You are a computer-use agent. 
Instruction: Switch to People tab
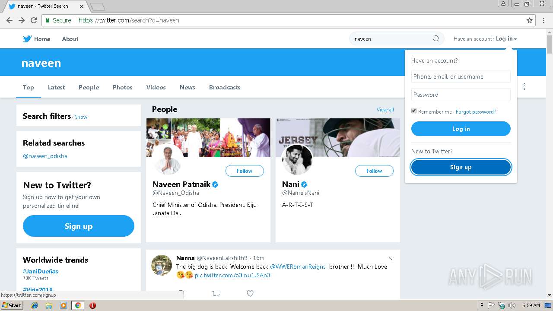(89, 87)
